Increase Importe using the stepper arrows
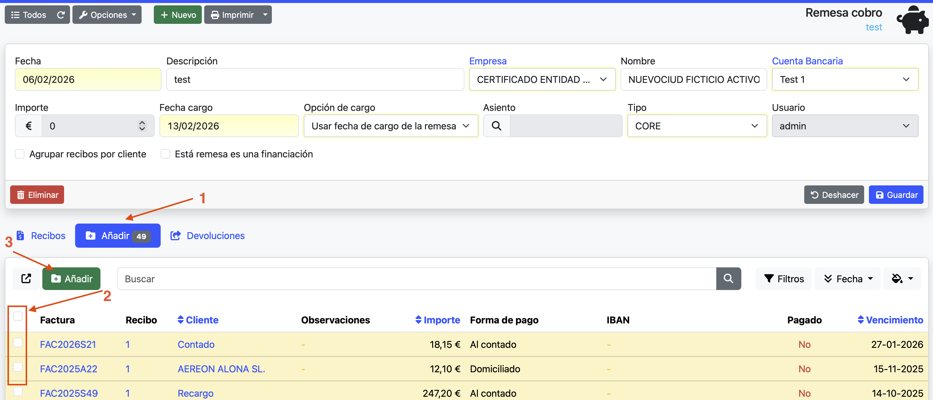The width and height of the screenshot is (933, 400). [x=142, y=123]
